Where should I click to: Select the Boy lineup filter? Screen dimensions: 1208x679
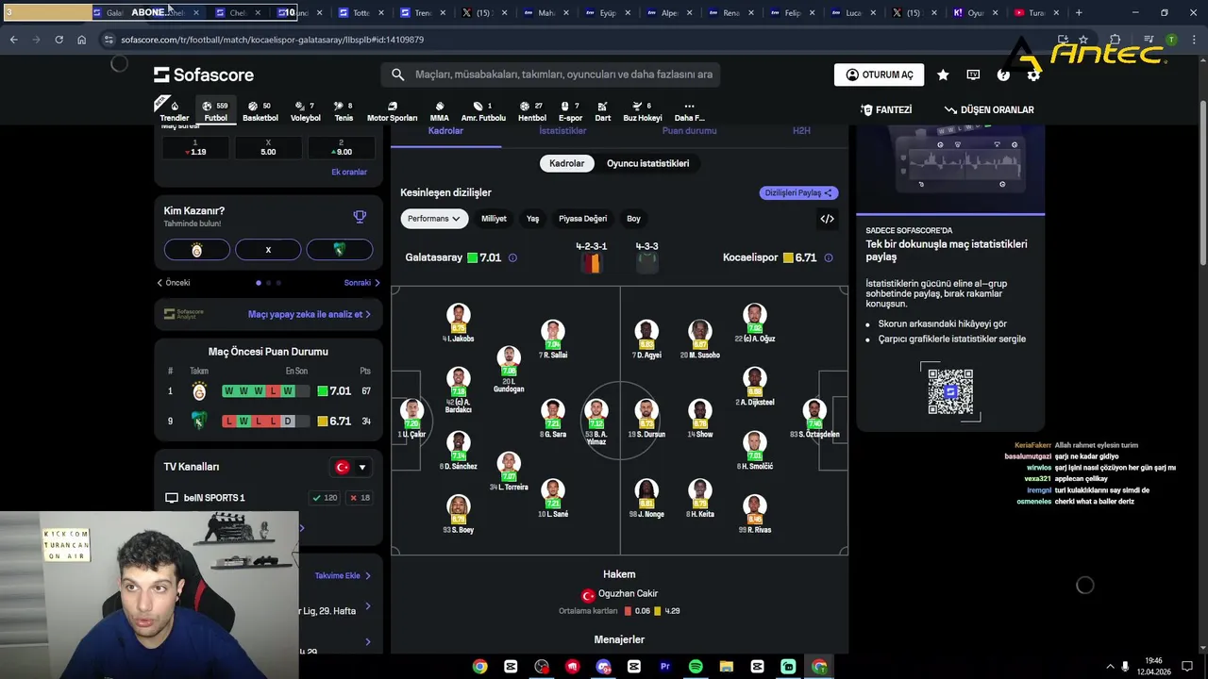tap(633, 219)
